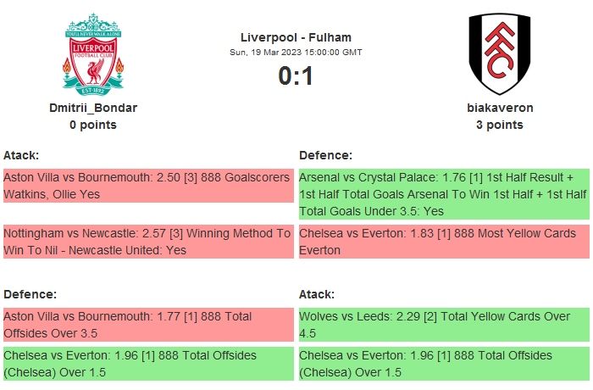
Task: Select Arsenal vs Crystal Palace 1st Half bet
Action: (x=443, y=194)
